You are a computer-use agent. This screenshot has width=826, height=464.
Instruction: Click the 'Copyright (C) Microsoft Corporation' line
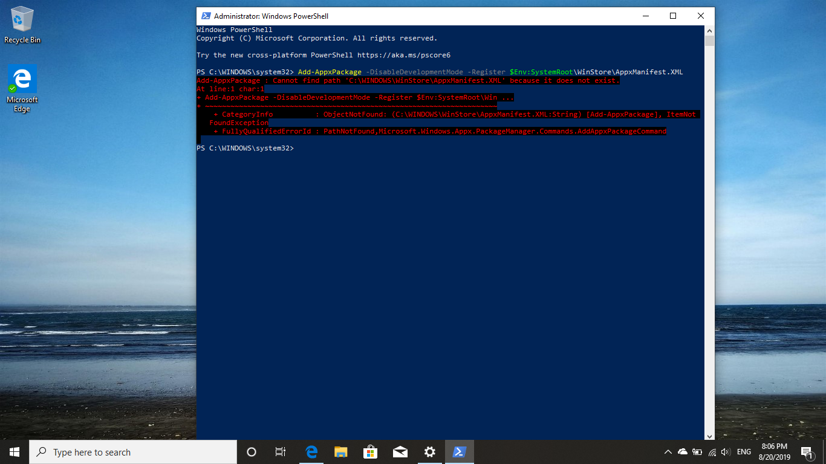317,38
